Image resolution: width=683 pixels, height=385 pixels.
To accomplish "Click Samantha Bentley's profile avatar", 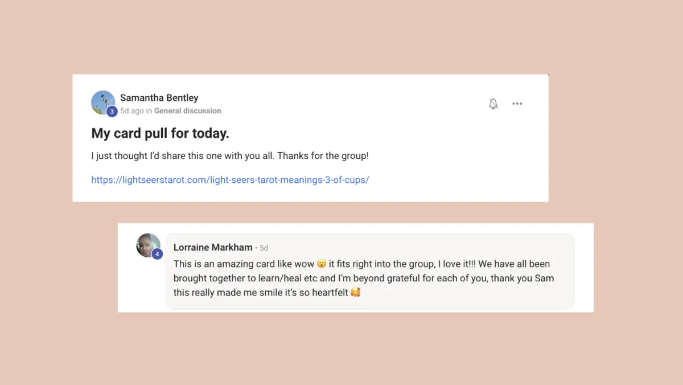I will tap(103, 103).
